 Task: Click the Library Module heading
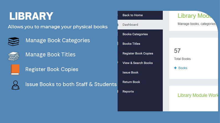point(195,16)
